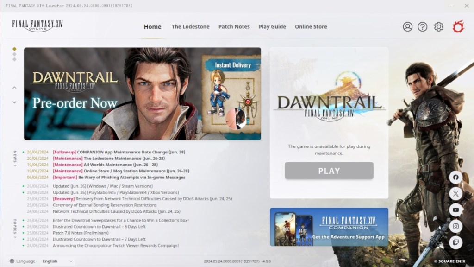Open the Patch Notes tab
Viewport: 474px width, 267px height.
click(x=234, y=27)
